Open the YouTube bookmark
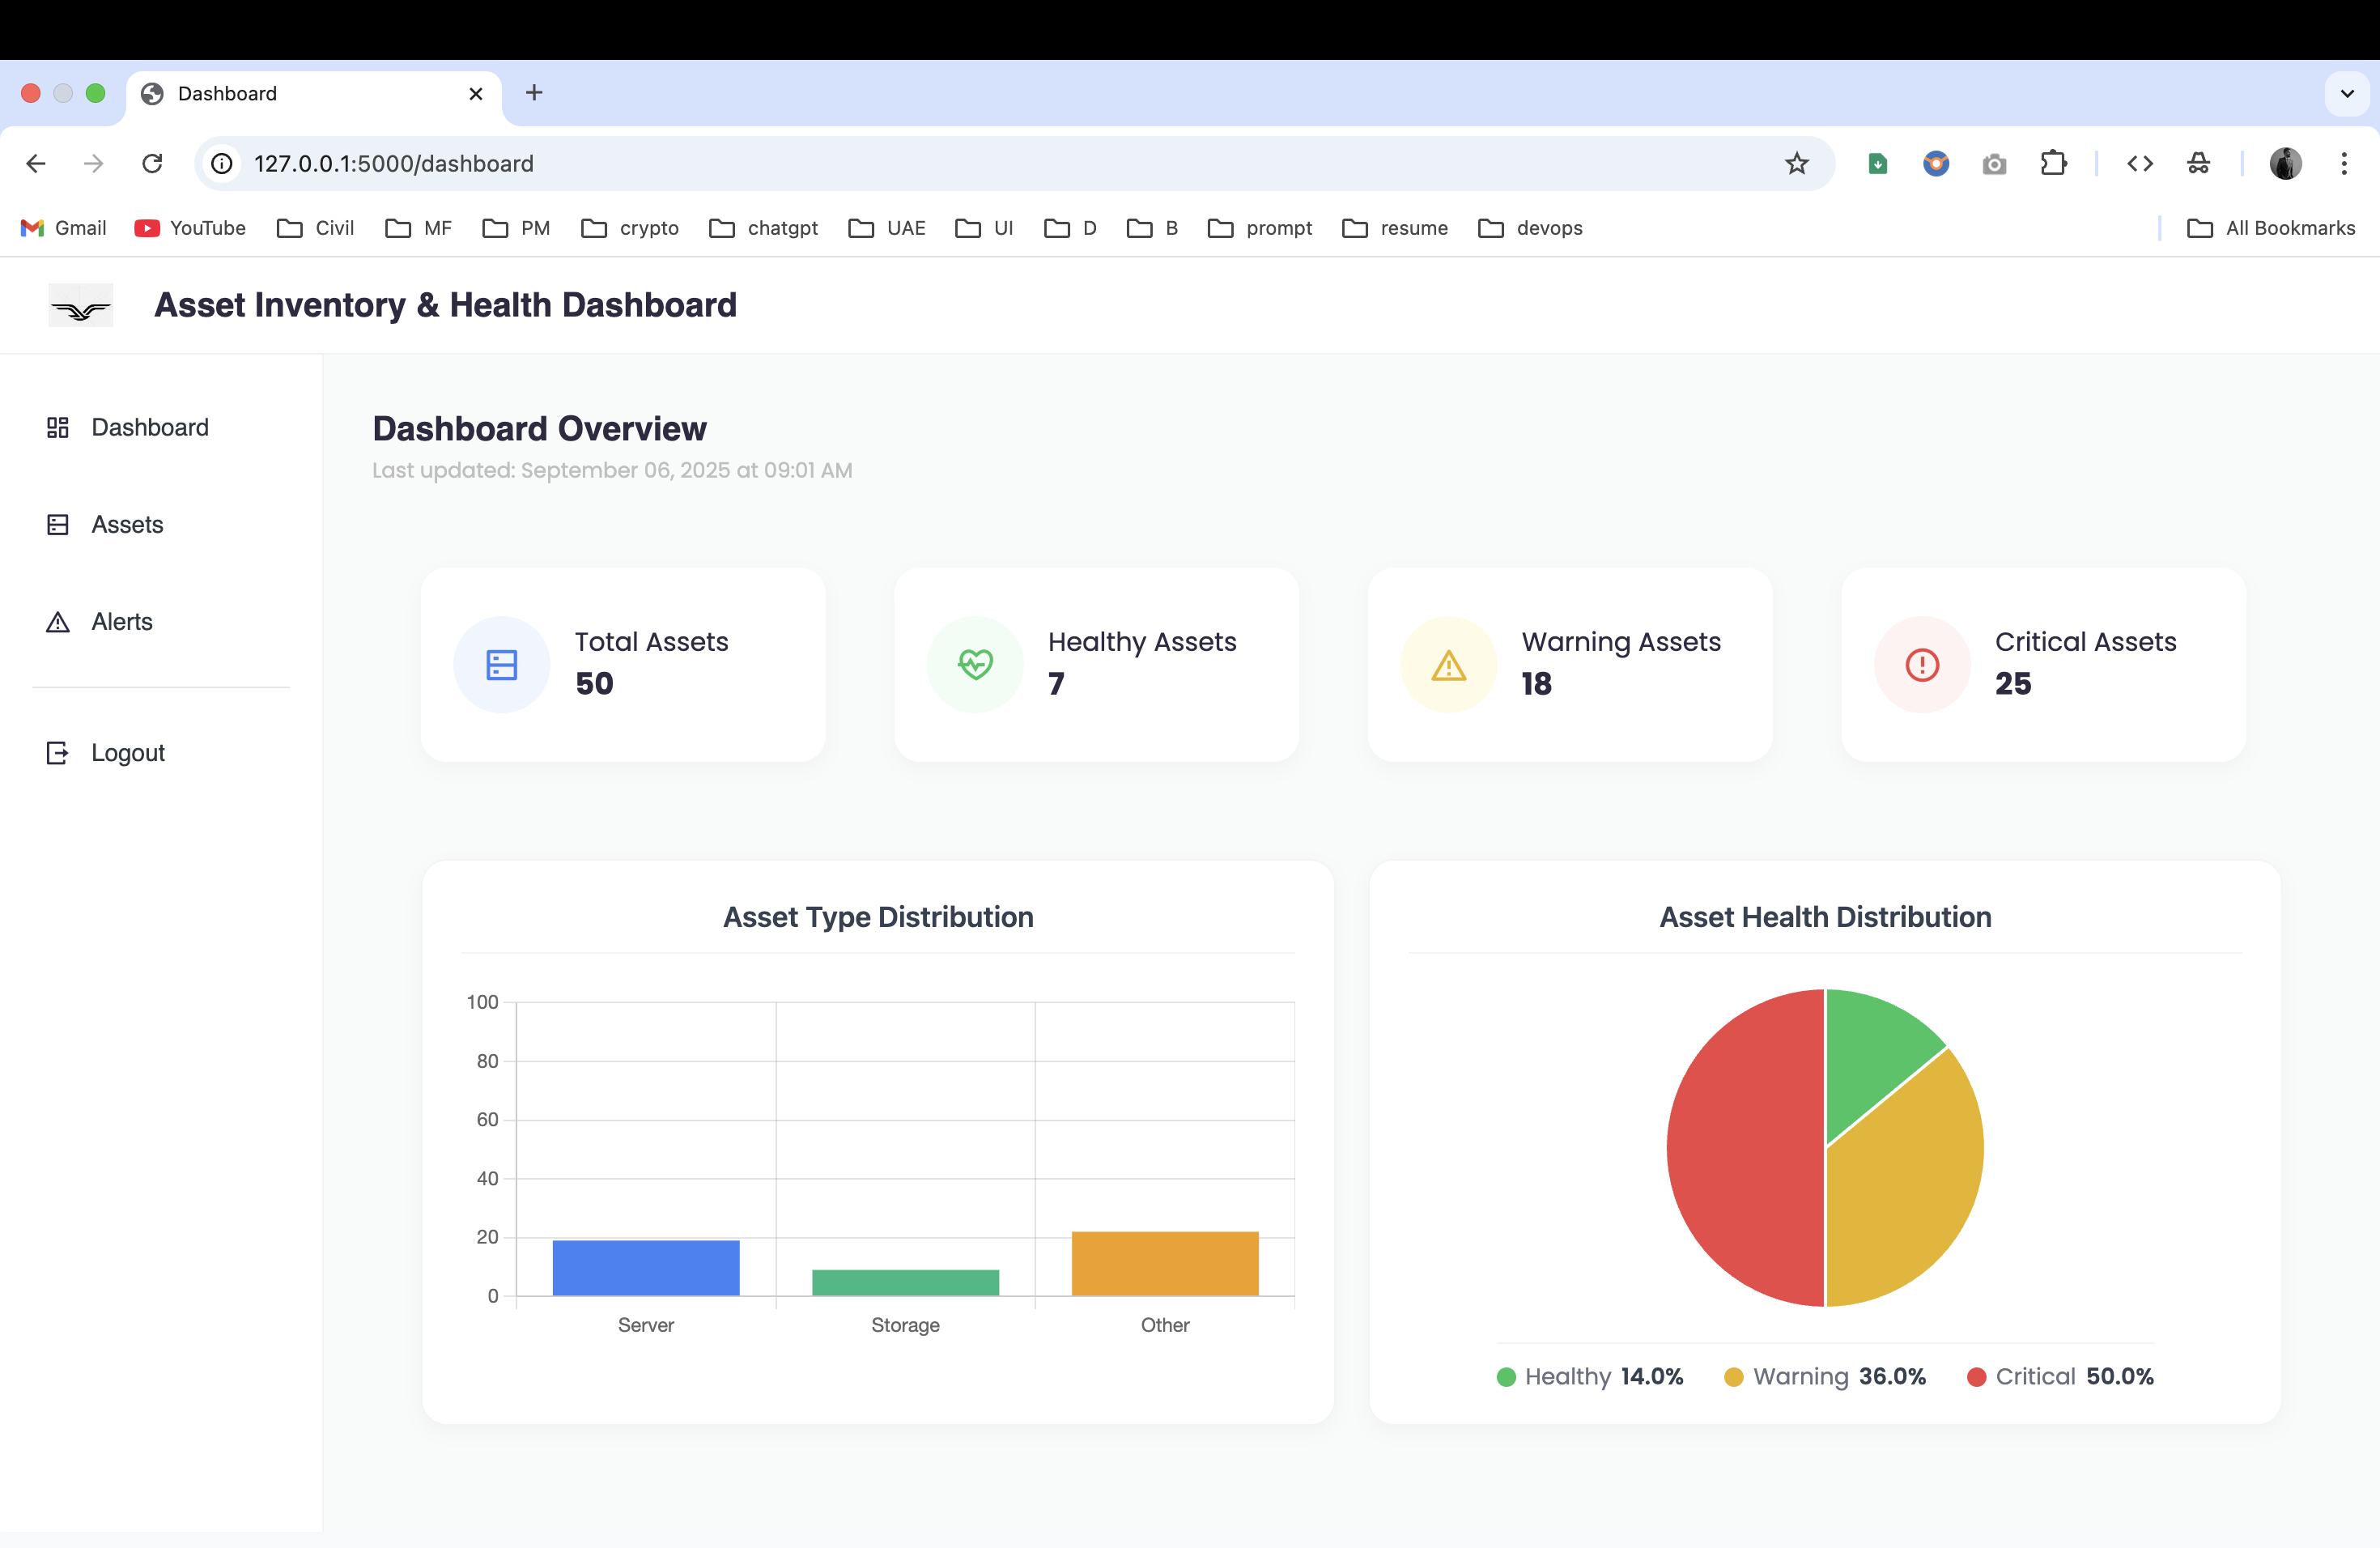This screenshot has width=2380, height=1548. 190,228
